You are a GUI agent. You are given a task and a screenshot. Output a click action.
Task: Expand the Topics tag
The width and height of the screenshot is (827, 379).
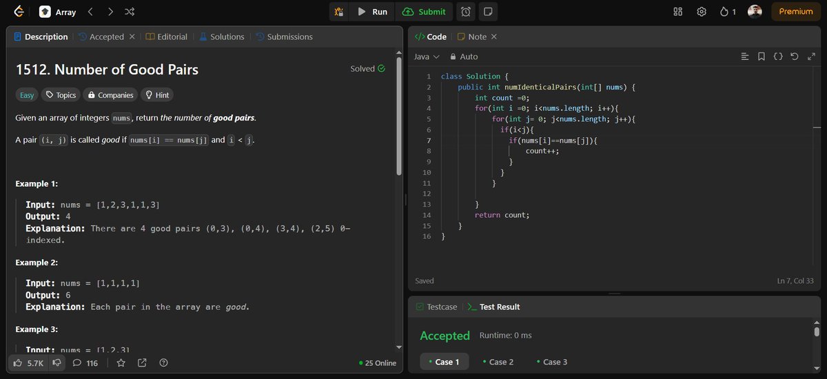pos(61,95)
